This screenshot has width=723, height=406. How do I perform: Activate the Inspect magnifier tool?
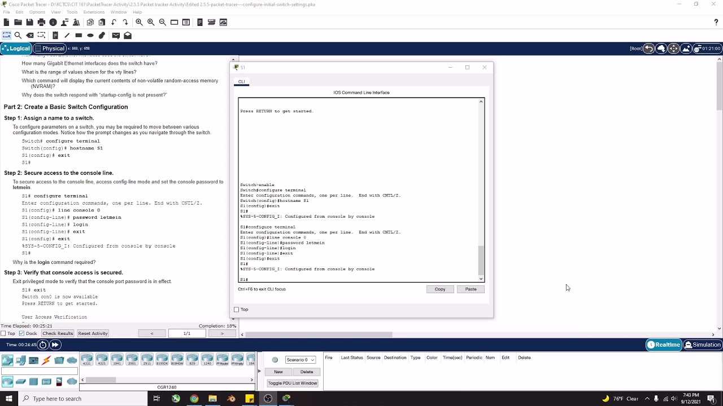18,35
